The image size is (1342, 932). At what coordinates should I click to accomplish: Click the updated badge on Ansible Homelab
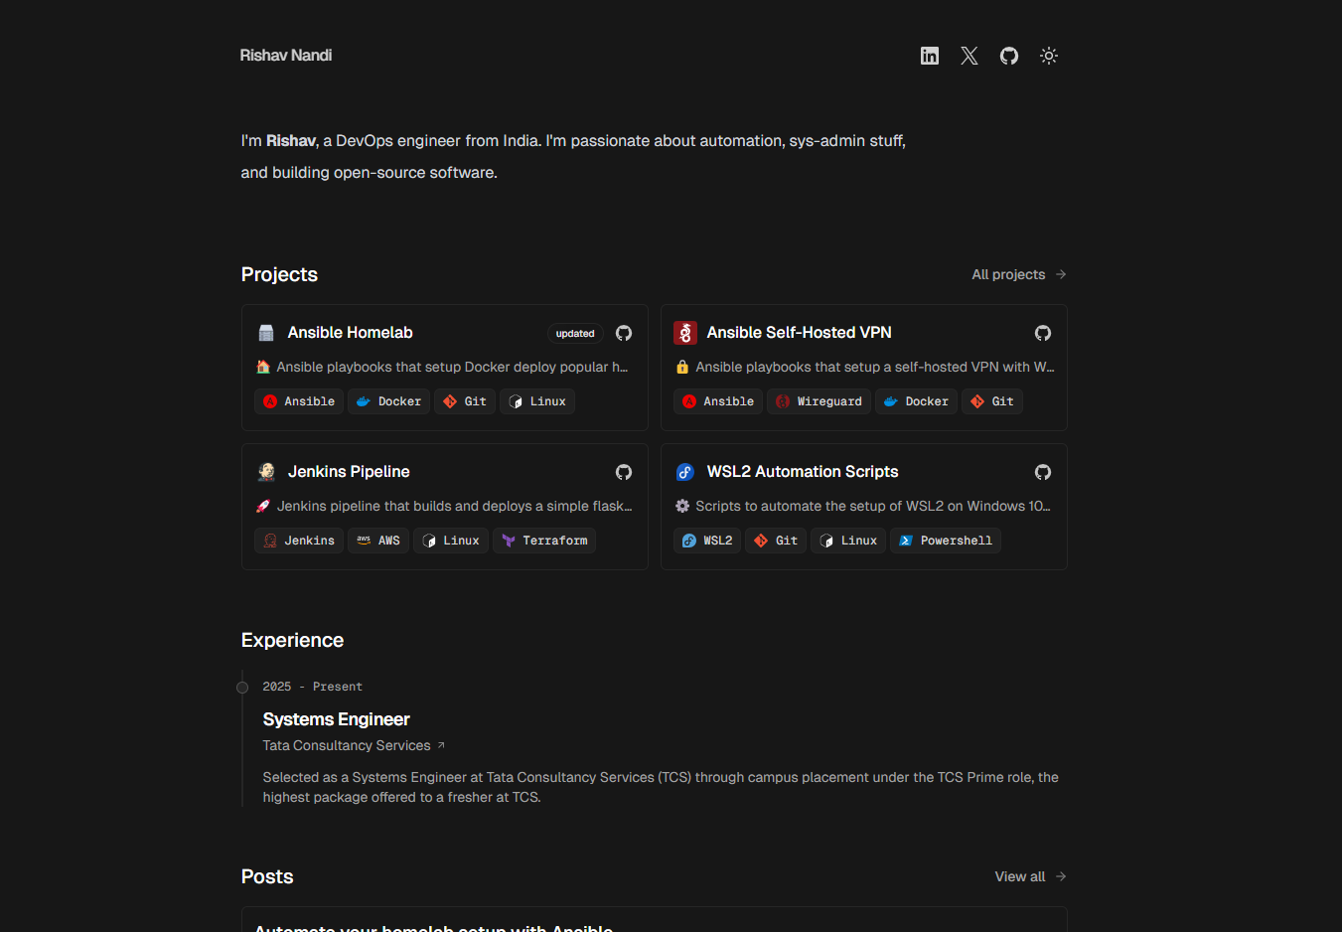pos(575,334)
